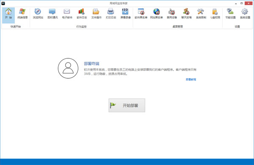254x165 pixels.
Task: Maximize the monitoring window
Action: pyautogui.click(x=241, y=3)
